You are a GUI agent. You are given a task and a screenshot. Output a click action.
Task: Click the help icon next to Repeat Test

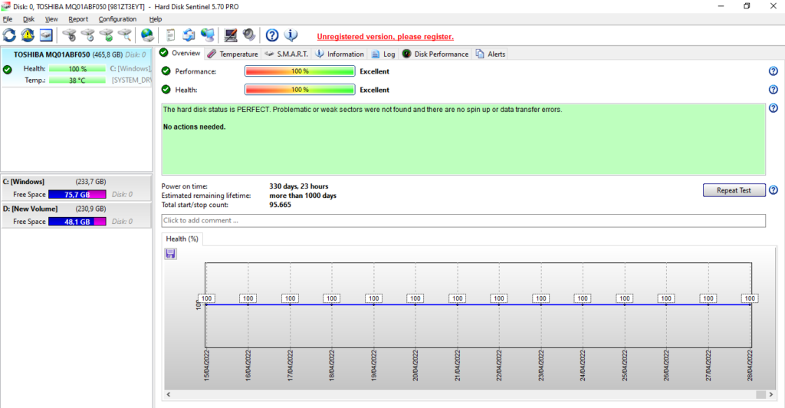[774, 190]
